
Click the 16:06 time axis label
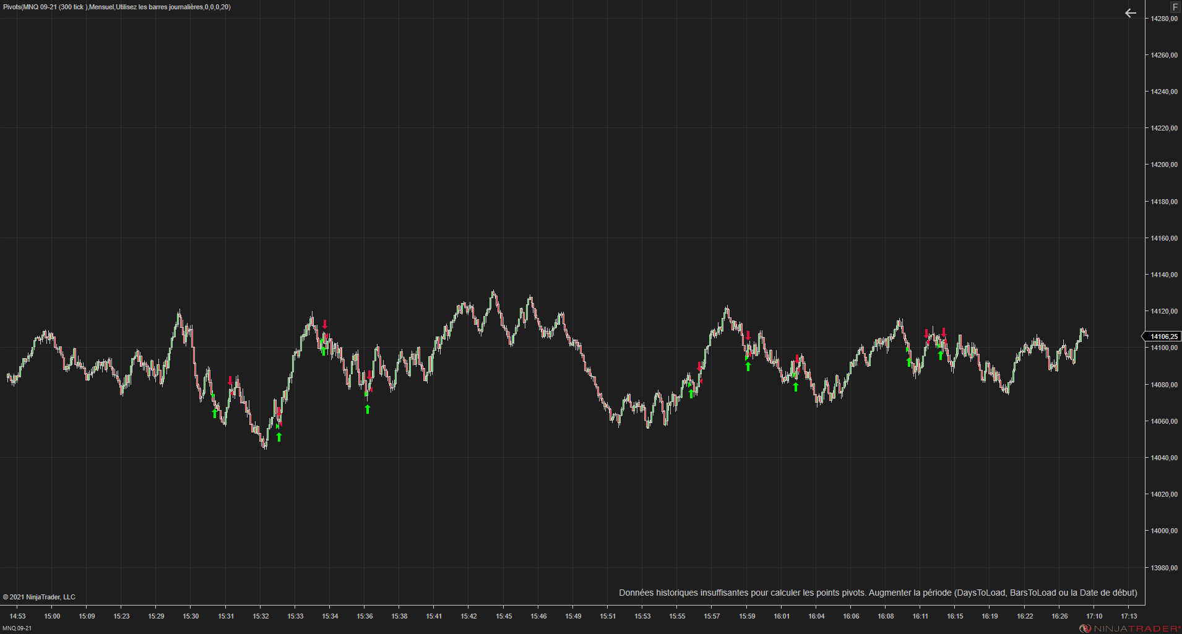(x=851, y=616)
